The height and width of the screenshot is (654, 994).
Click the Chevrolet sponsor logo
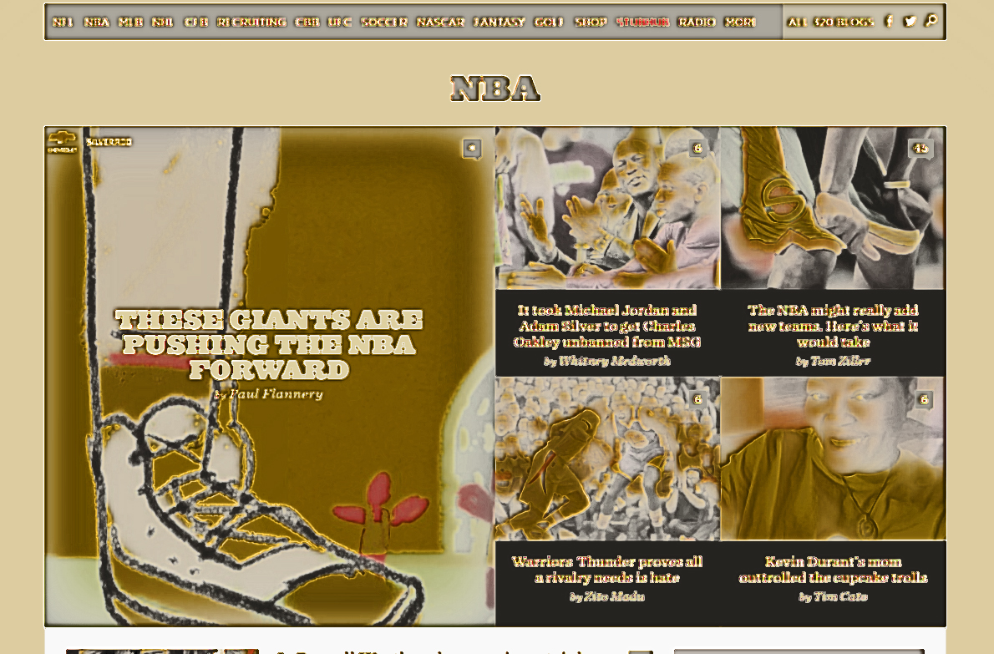pyautogui.click(x=62, y=141)
